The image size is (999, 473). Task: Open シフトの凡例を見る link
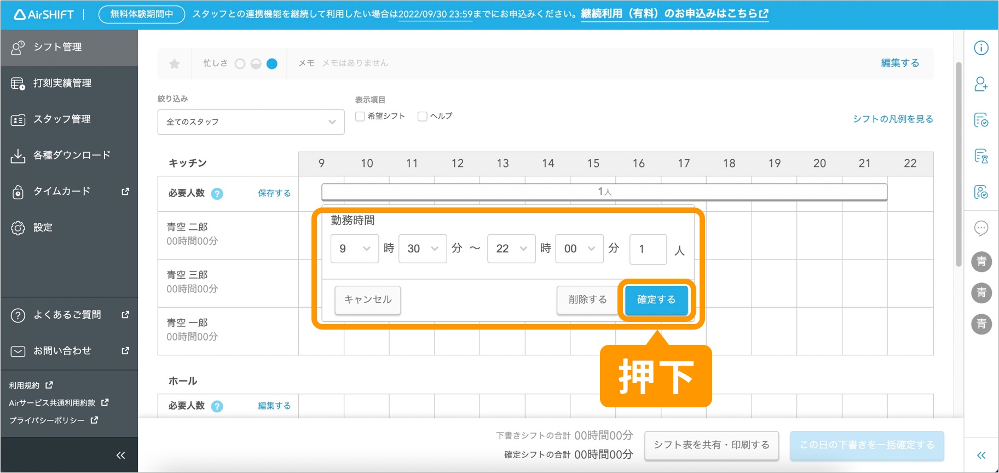point(893,119)
